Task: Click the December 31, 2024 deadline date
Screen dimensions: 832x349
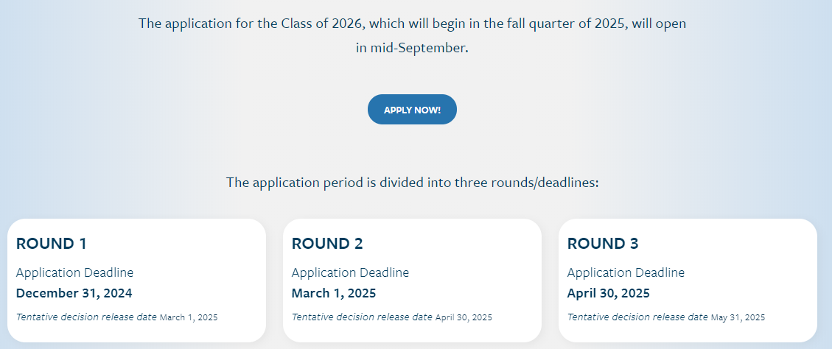Action: [74, 293]
